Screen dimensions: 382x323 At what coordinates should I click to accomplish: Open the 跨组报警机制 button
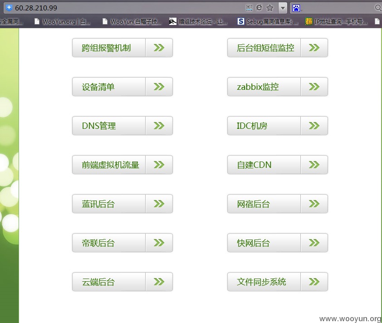coord(122,48)
